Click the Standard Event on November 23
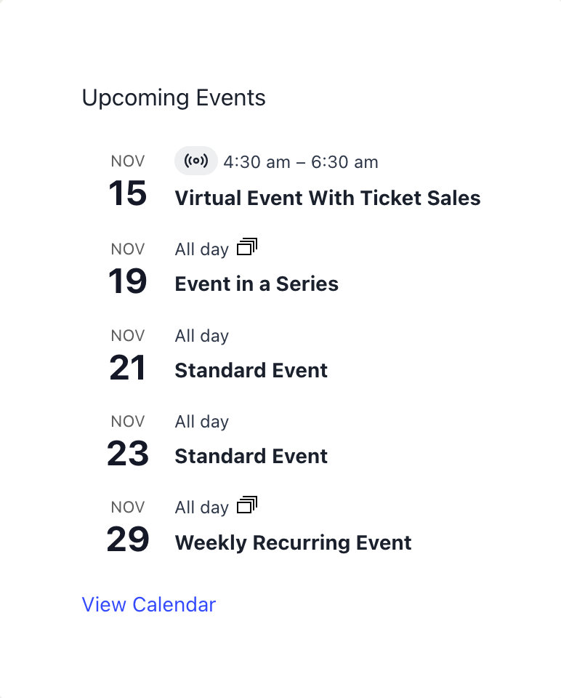Screen dimensions: 561x698 tap(251, 456)
